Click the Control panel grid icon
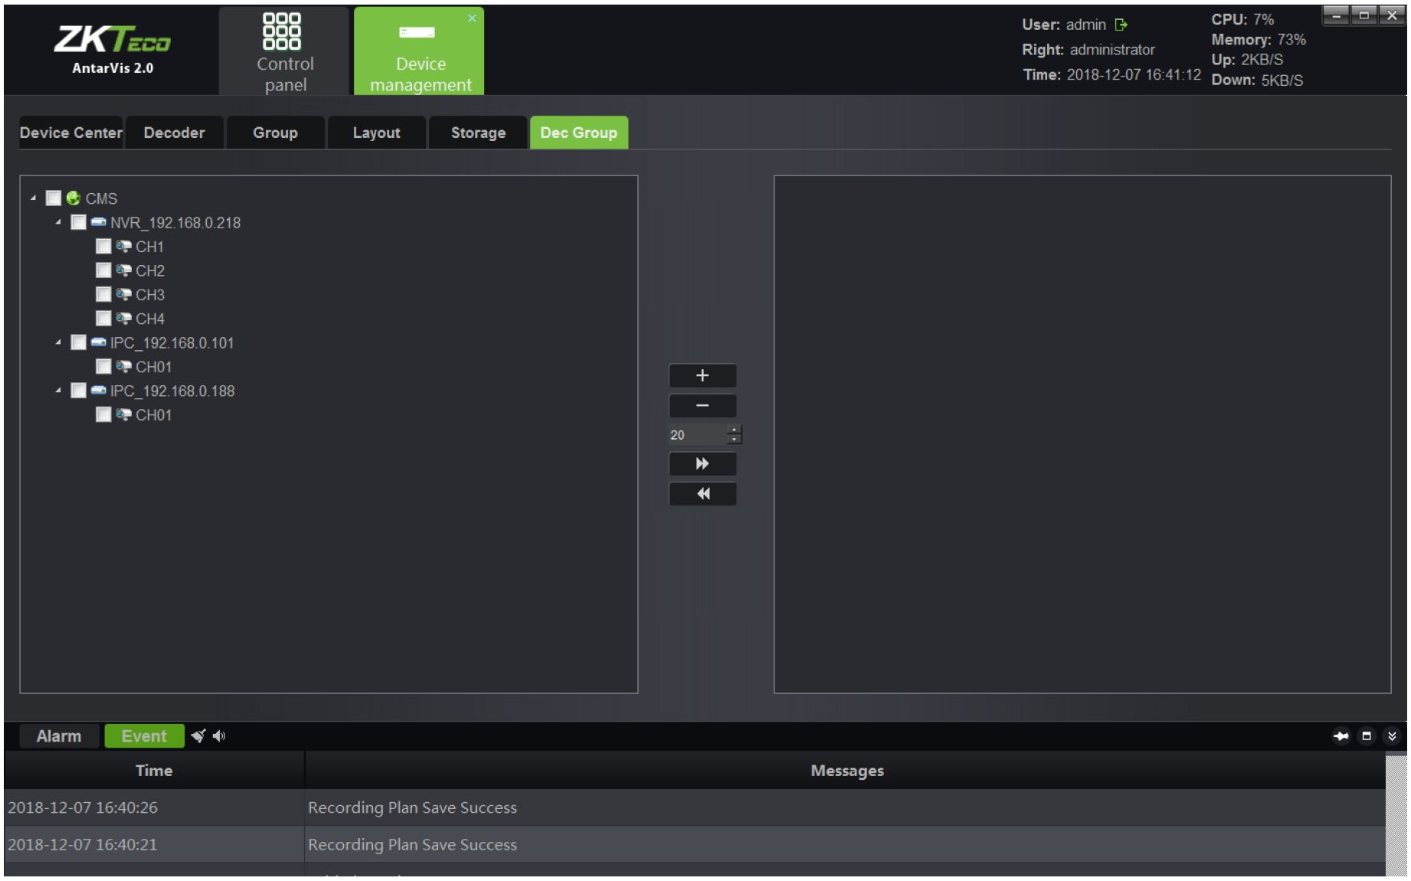This screenshot has width=1411, height=881. coord(282,31)
